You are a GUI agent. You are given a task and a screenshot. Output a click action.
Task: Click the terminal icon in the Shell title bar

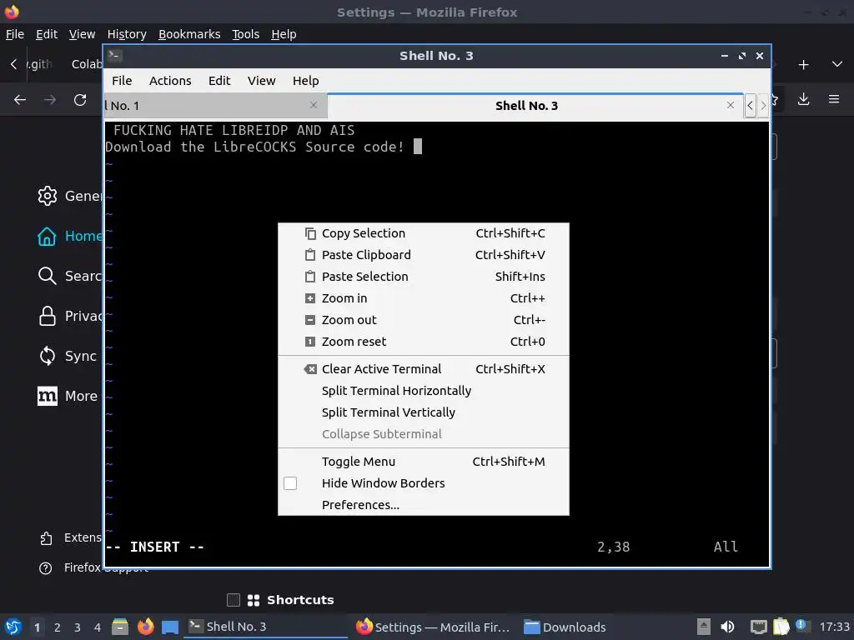click(x=115, y=55)
